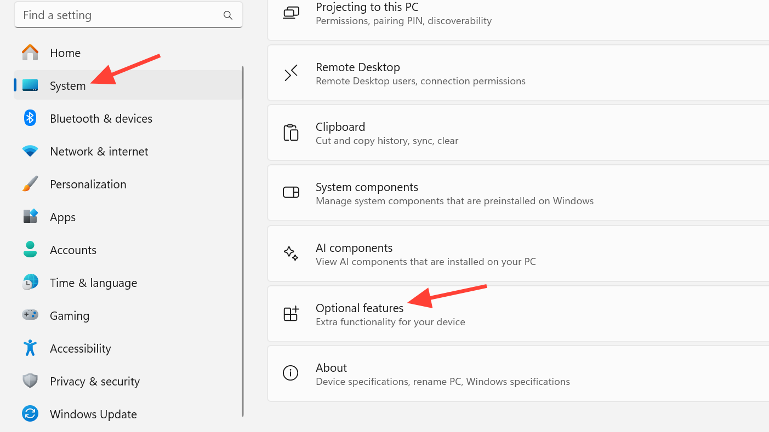Open the System category
Screen dimensions: 769x432
point(67,85)
